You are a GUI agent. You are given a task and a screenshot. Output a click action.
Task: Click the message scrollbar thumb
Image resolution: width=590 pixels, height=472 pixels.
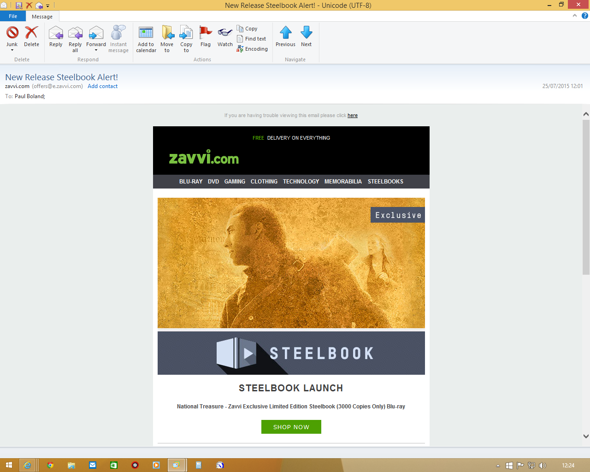click(x=586, y=197)
